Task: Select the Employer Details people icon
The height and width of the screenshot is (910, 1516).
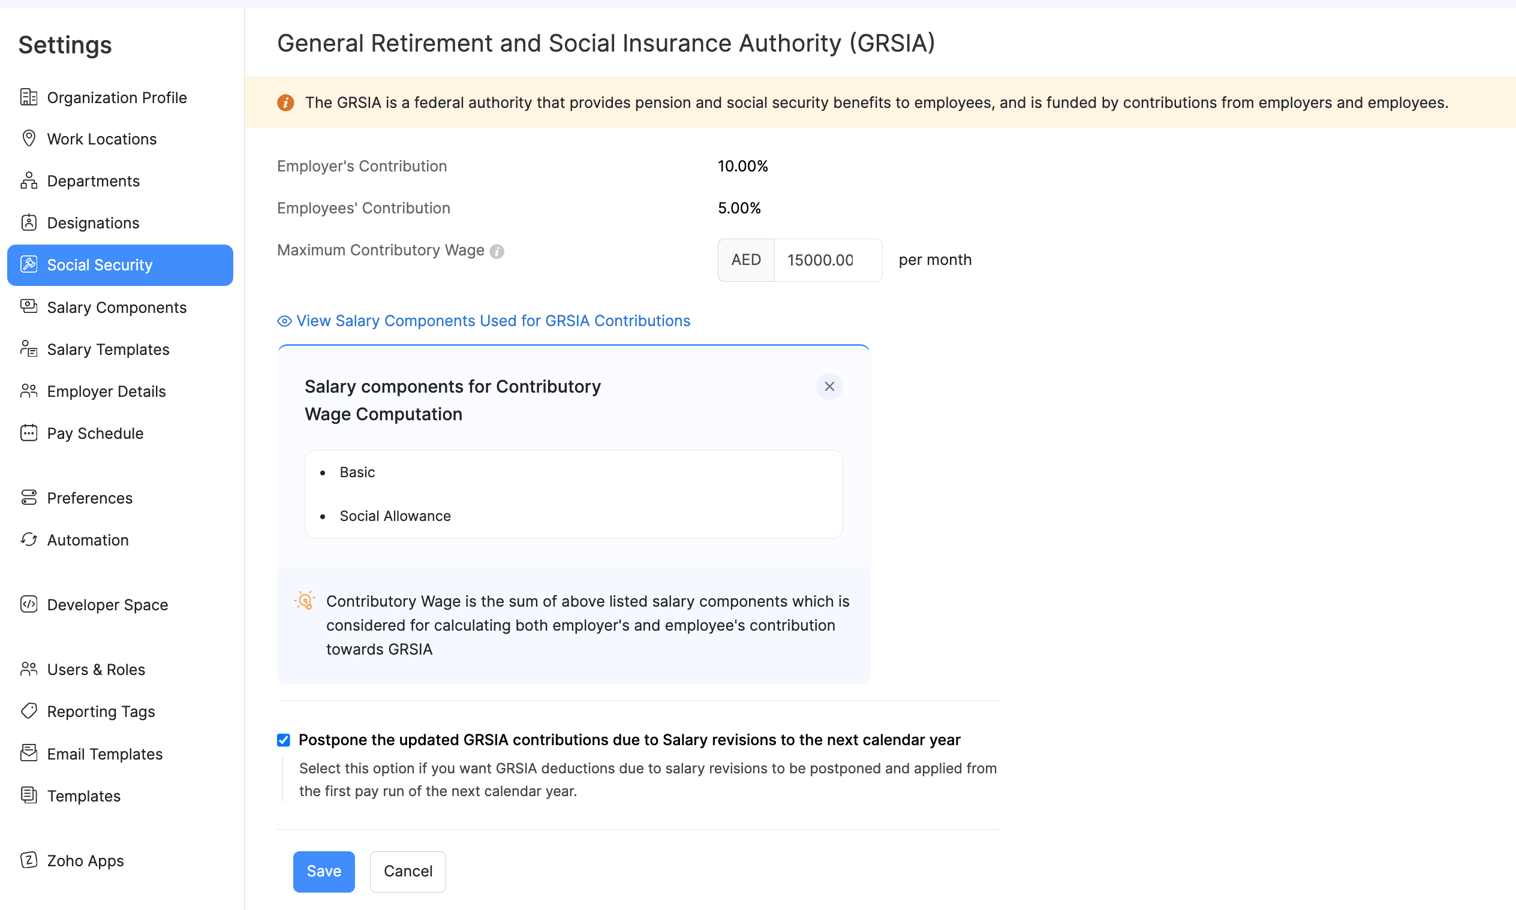Action: point(29,391)
